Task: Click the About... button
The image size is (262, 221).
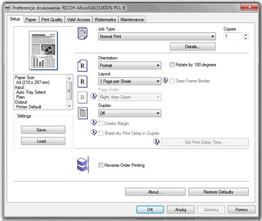Action: [155, 192]
